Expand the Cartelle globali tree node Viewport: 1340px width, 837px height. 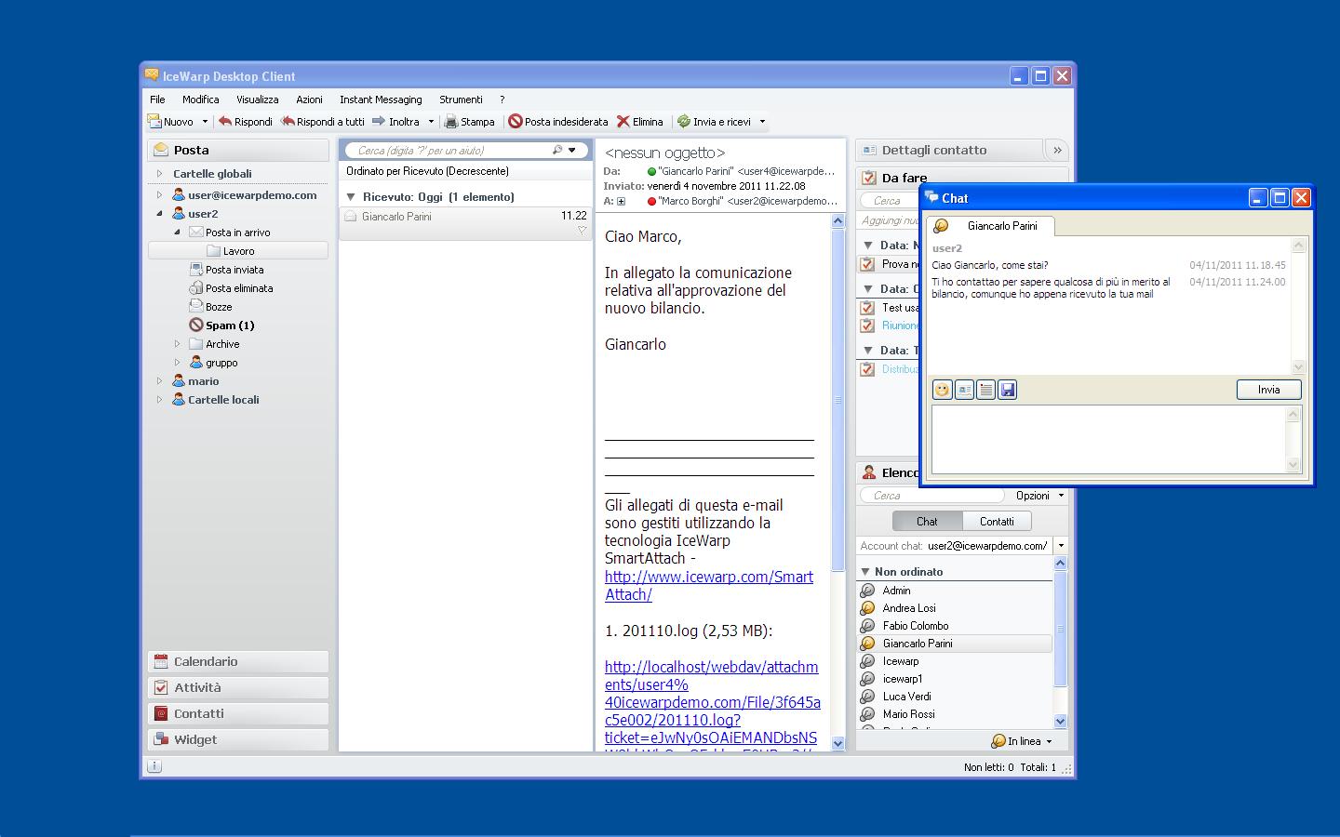pyautogui.click(x=159, y=173)
